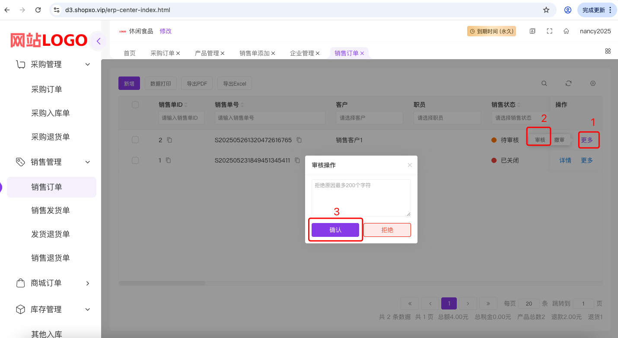Open 发货退货单 in the sidebar
This screenshot has width=618, height=338.
(51, 234)
